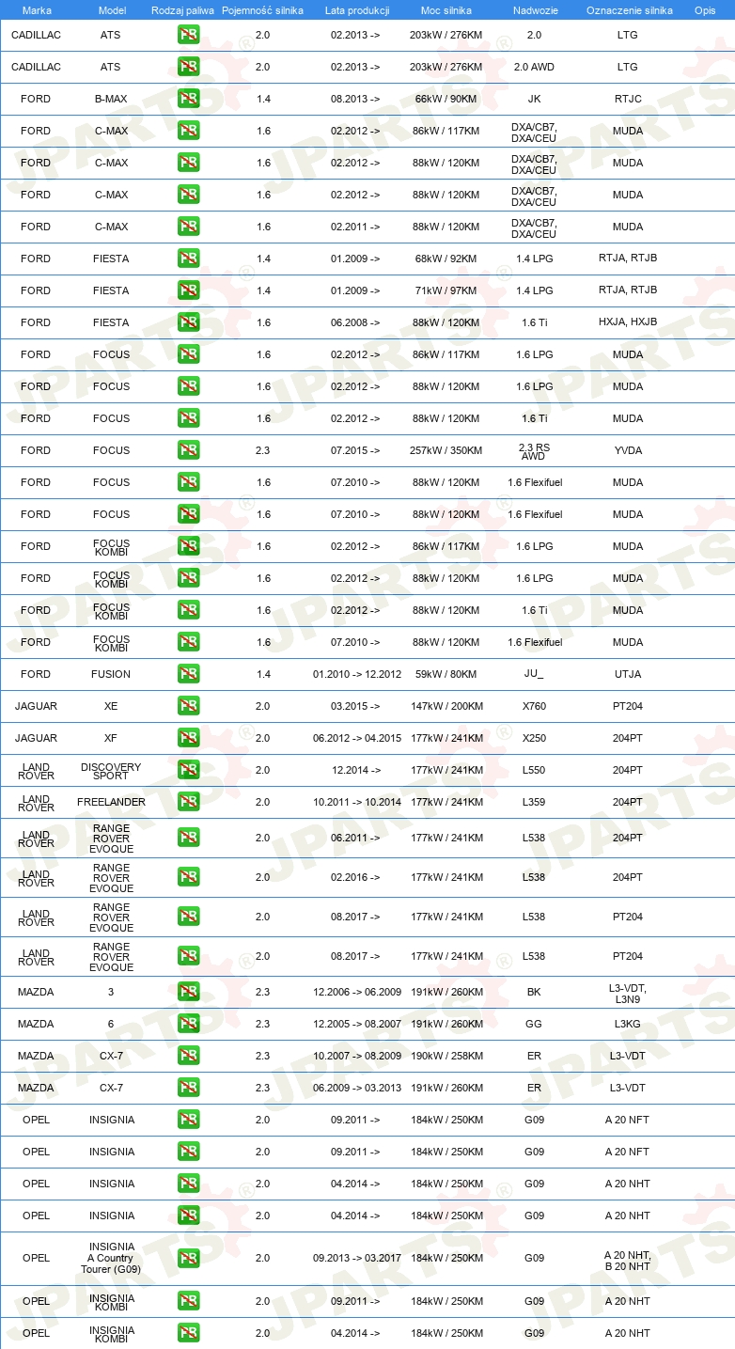The width and height of the screenshot is (735, 1349).
Task: Click the fuel icon in the Mazda 6 row
Action: coord(188,1024)
